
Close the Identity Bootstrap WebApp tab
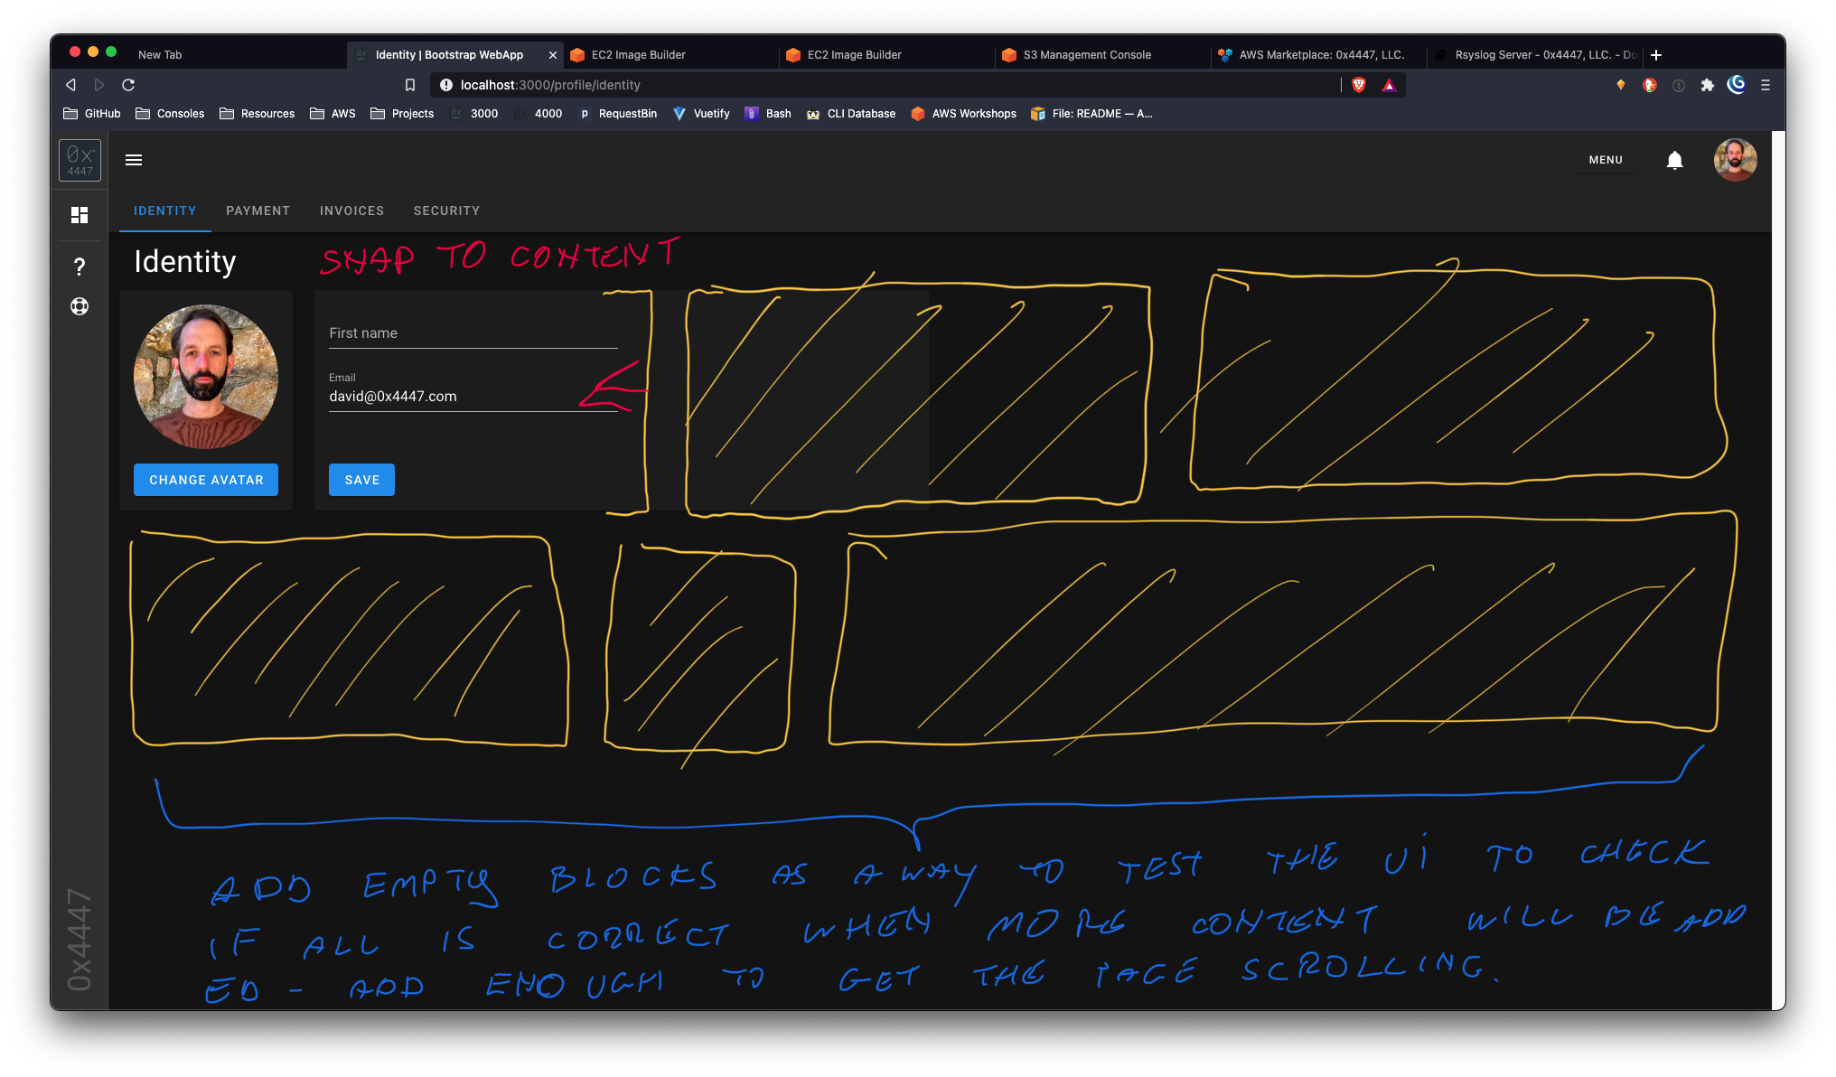pyautogui.click(x=553, y=55)
